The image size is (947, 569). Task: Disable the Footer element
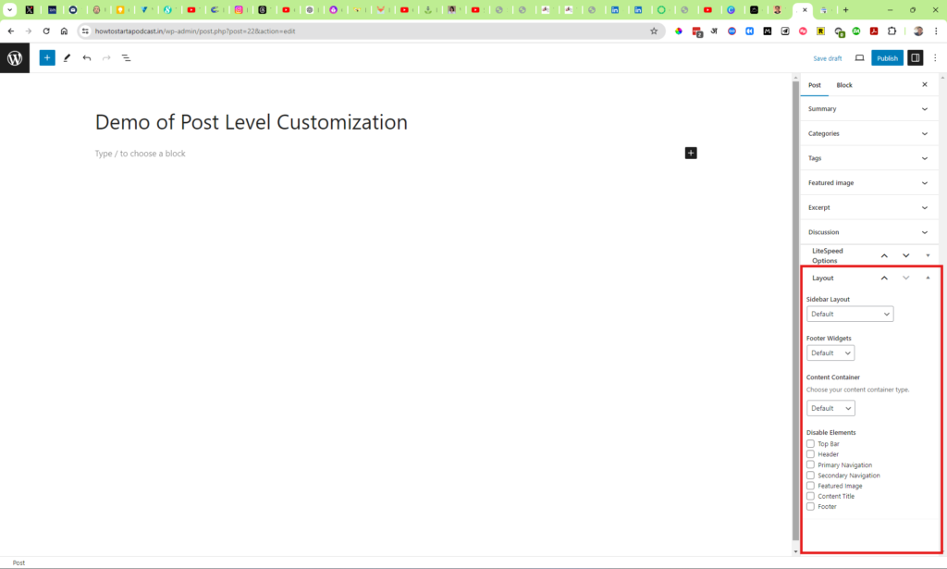(x=810, y=506)
